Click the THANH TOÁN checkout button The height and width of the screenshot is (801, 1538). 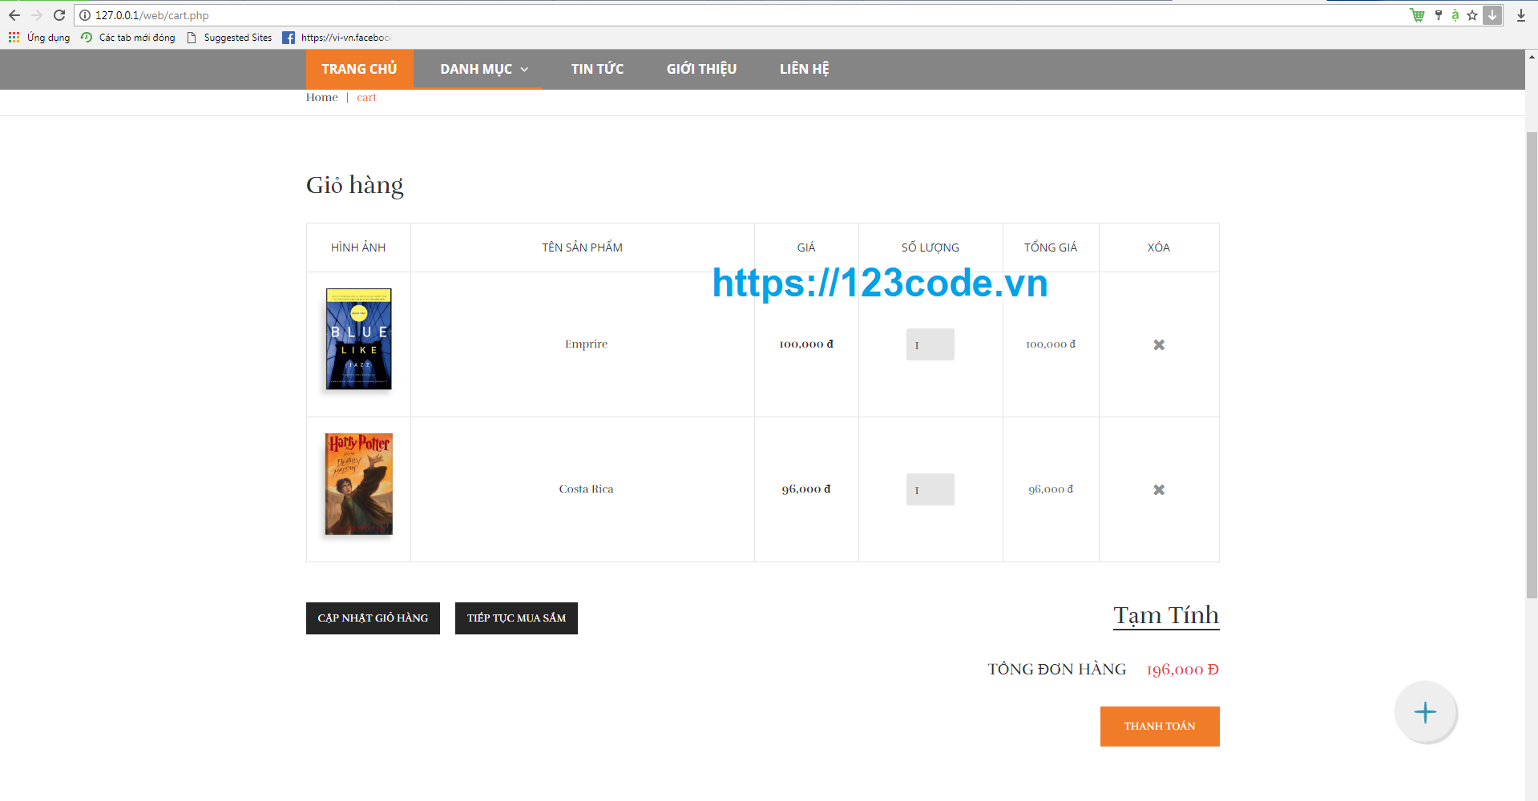[x=1159, y=726]
